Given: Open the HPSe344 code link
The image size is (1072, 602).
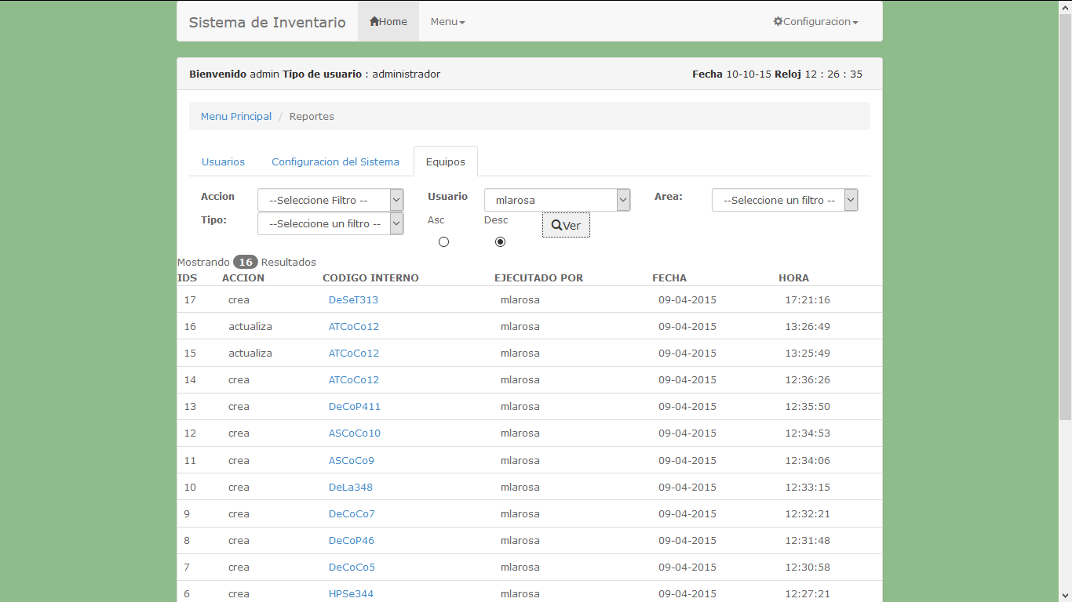Looking at the screenshot, I should [x=351, y=593].
